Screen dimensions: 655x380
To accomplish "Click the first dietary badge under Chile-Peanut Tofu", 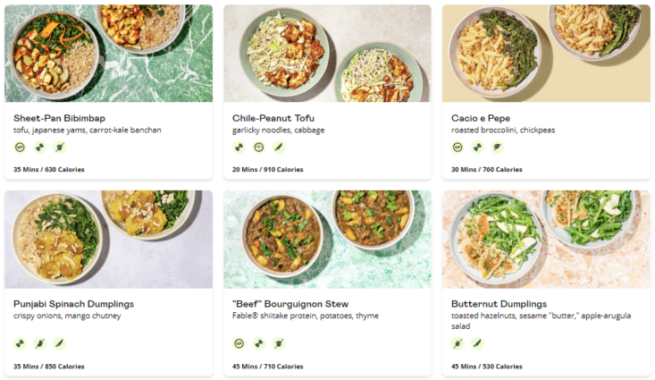I will point(239,148).
